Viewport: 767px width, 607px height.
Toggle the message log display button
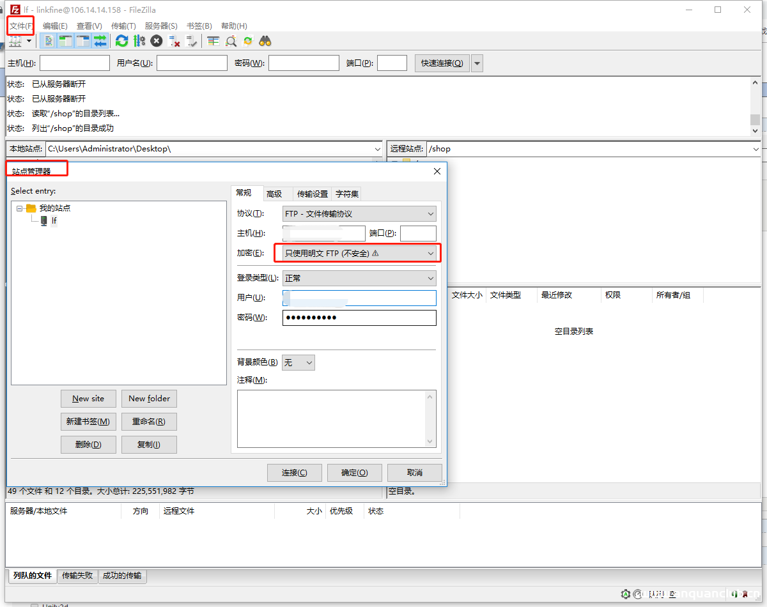[48, 41]
